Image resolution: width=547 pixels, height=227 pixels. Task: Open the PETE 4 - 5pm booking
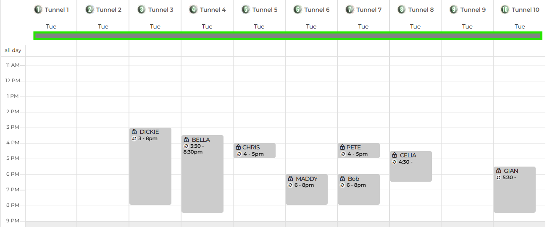coord(359,151)
